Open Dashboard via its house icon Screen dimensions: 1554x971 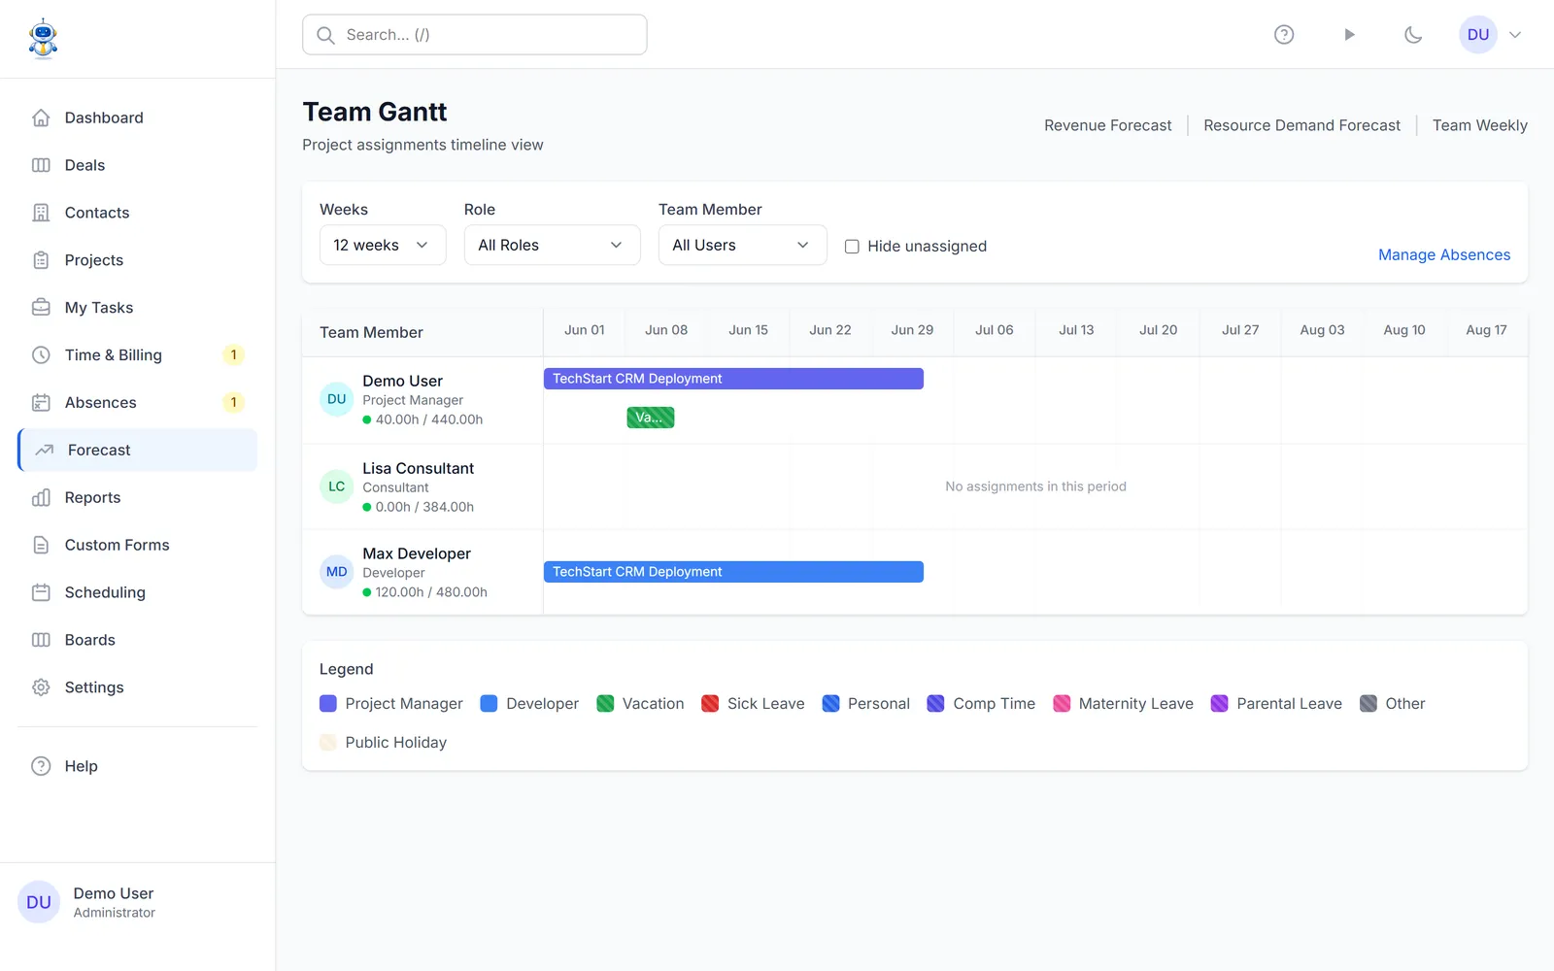(x=41, y=117)
